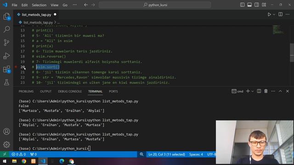Open the Search view in activity bar
Screen dimensions: 294x165
6,29
